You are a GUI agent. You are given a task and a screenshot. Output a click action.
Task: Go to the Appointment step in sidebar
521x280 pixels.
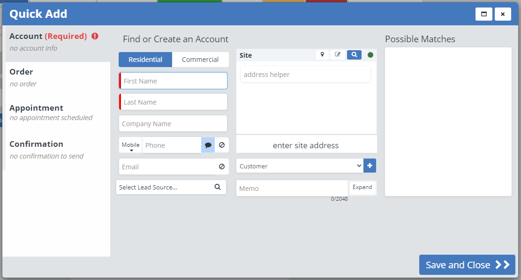[36, 108]
